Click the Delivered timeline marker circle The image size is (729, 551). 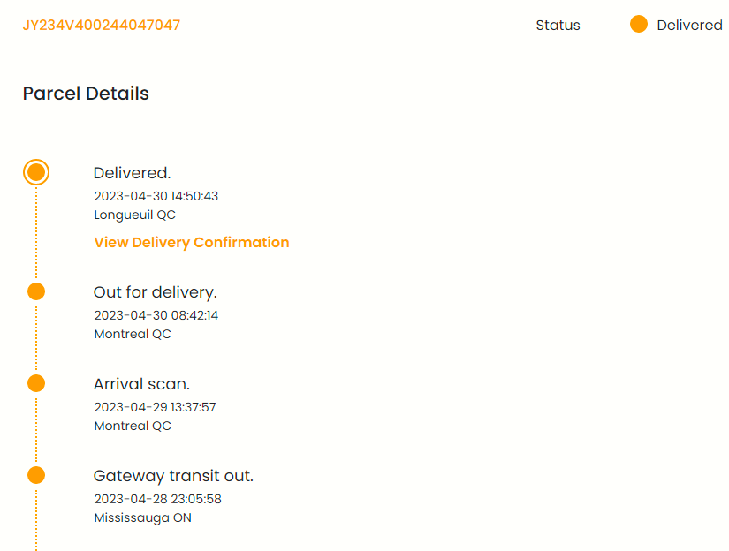(x=36, y=172)
